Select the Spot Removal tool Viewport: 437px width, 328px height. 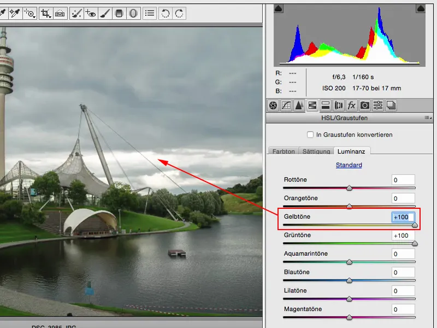click(76, 13)
